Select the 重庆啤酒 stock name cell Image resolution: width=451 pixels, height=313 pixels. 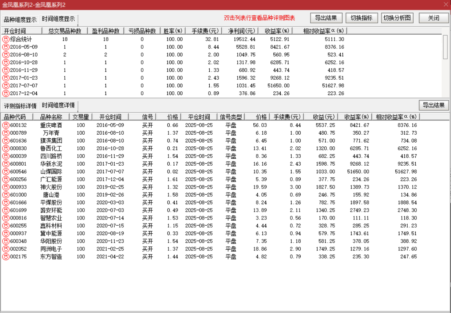click(51, 125)
